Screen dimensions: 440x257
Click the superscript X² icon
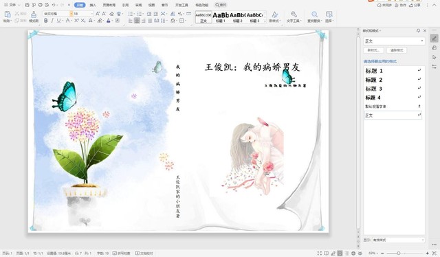tap(76, 21)
